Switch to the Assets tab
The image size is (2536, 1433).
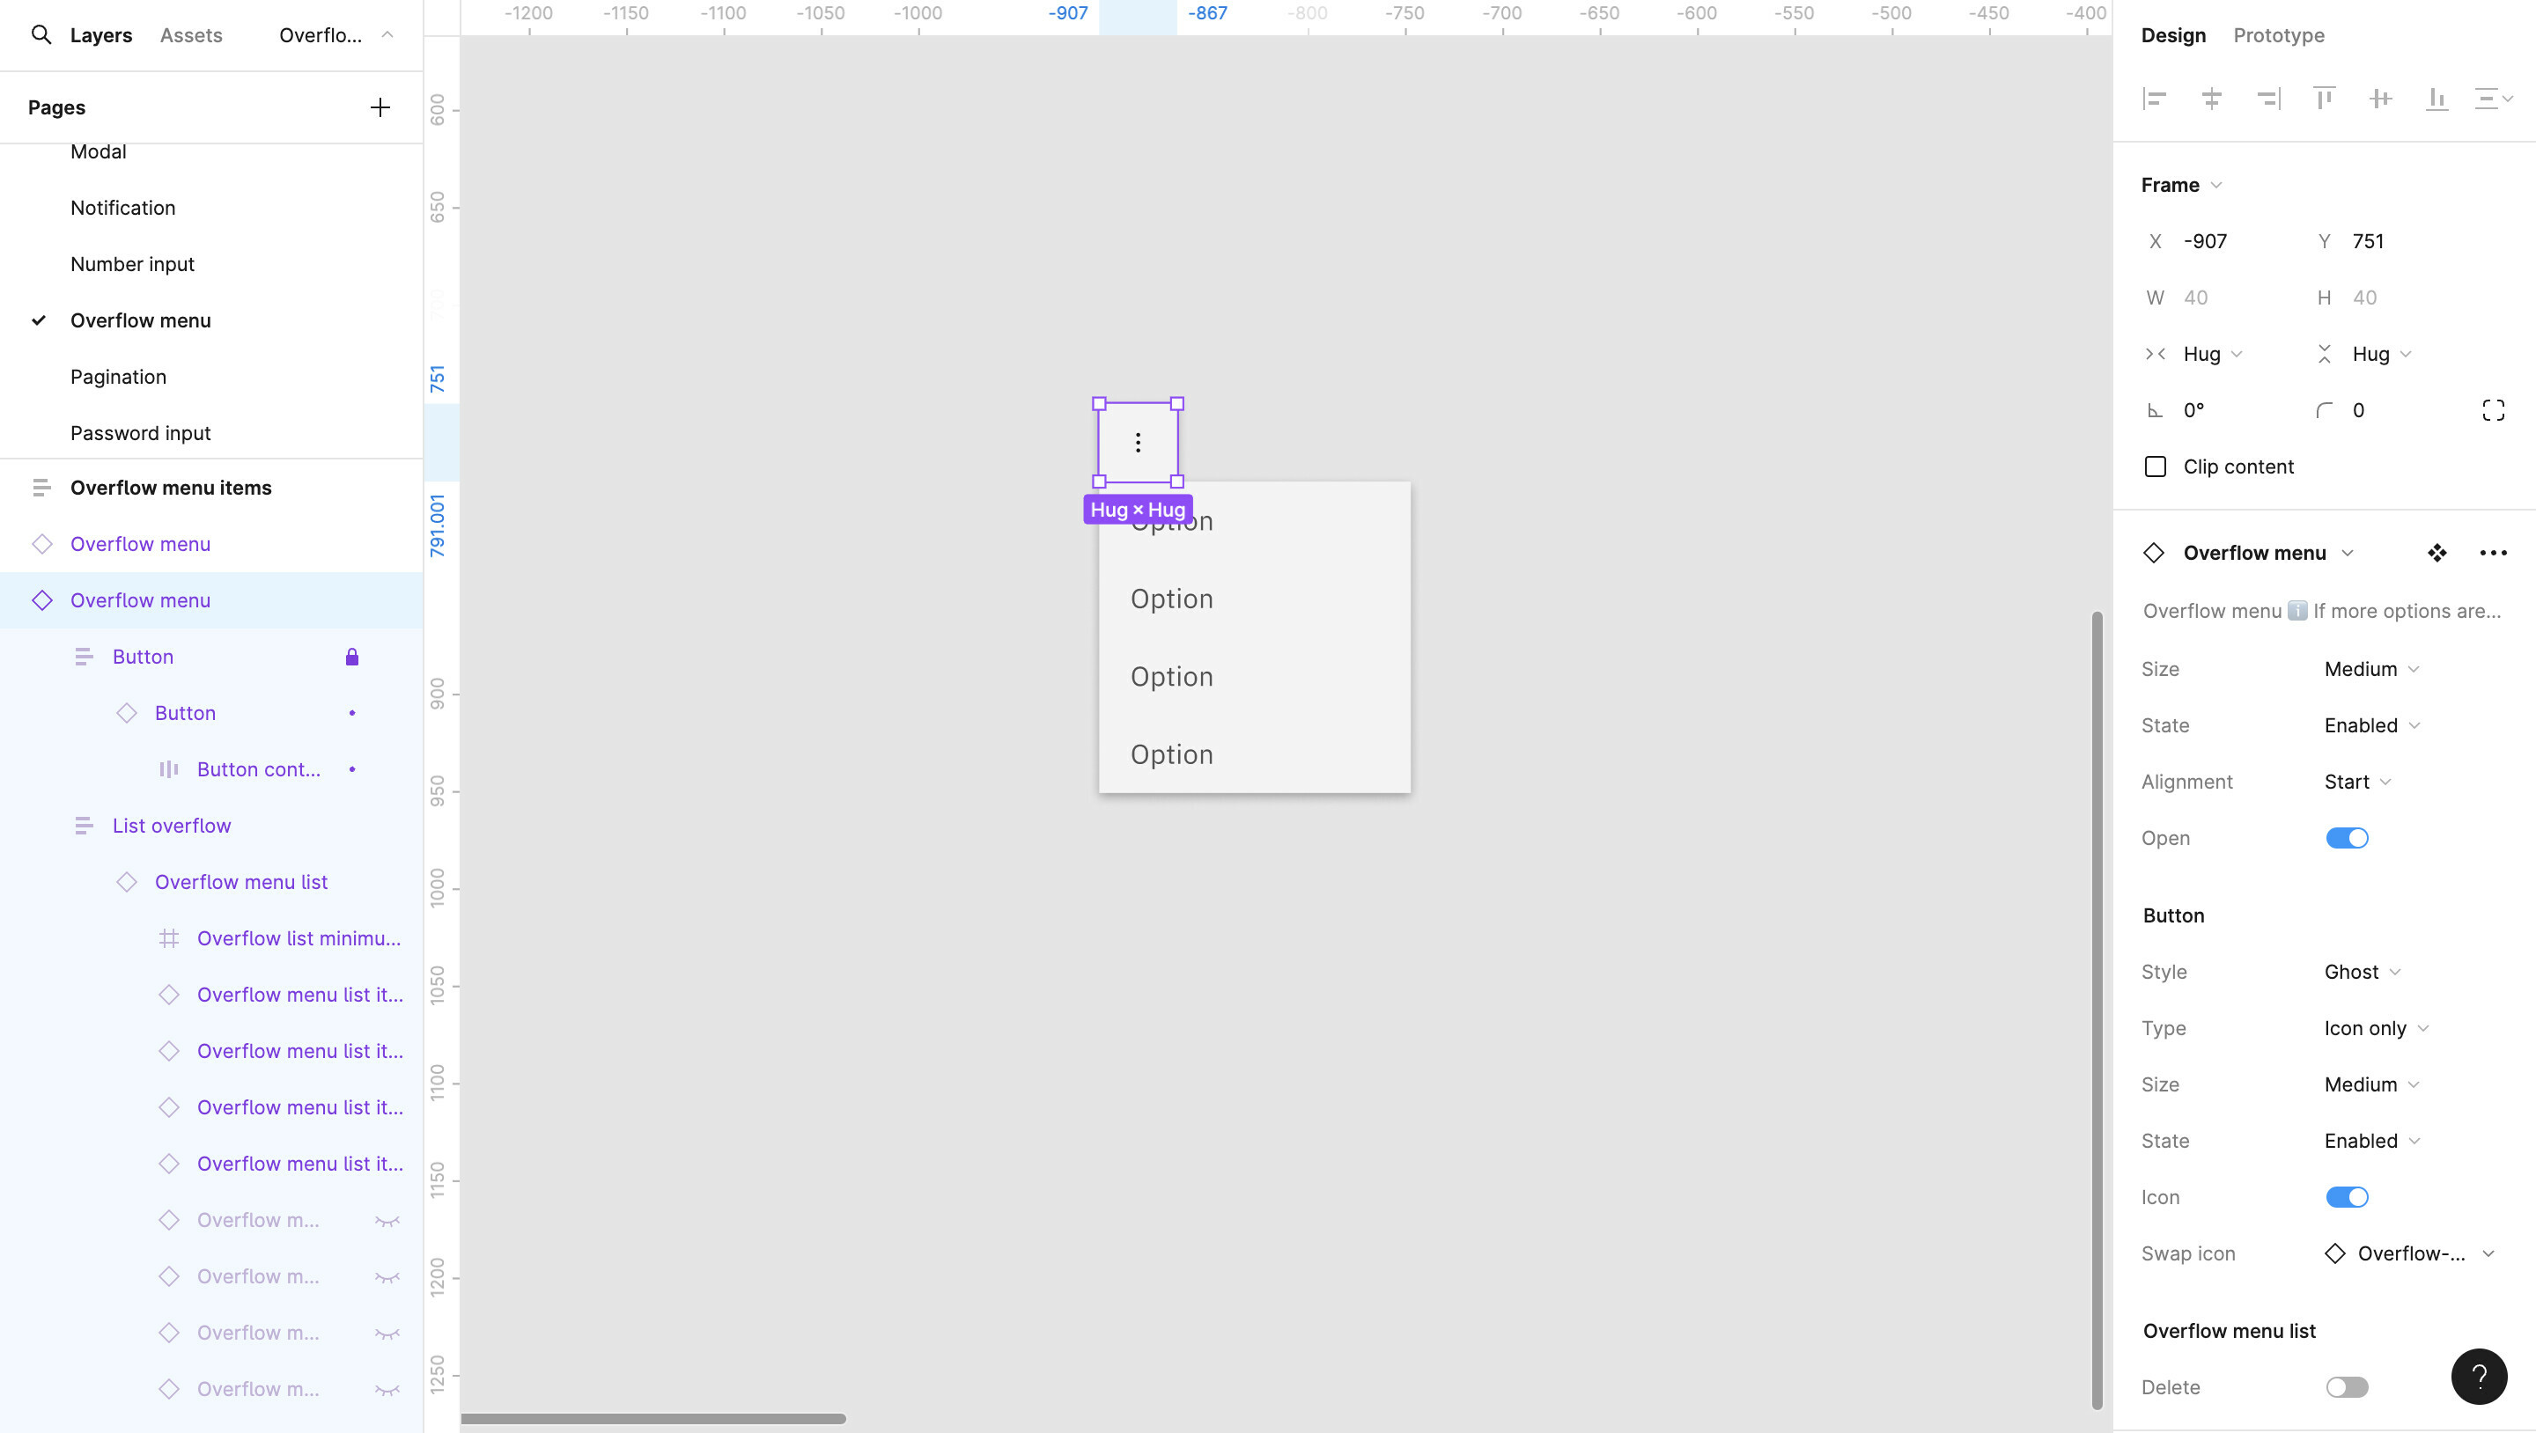coord(191,35)
